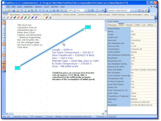
Task: Click the crosshair pan tool in left toolbar
Action: pyautogui.click(x=4, y=41)
